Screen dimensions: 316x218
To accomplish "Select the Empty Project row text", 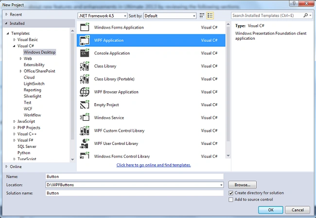I will [106, 105].
